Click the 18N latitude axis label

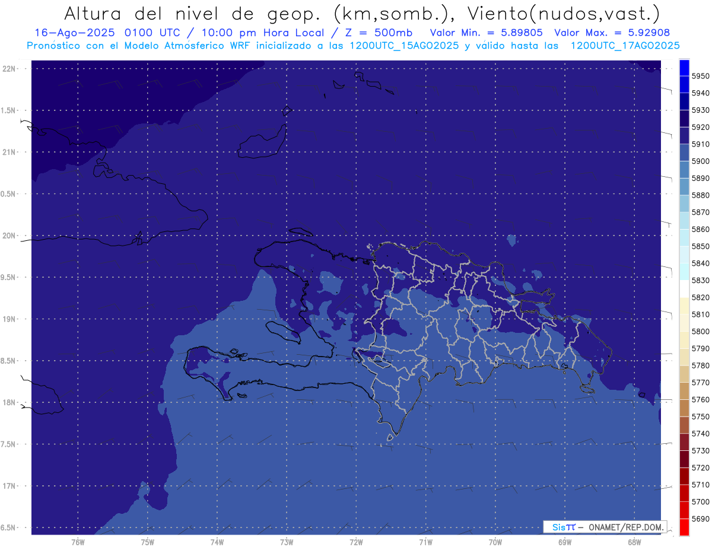point(10,403)
